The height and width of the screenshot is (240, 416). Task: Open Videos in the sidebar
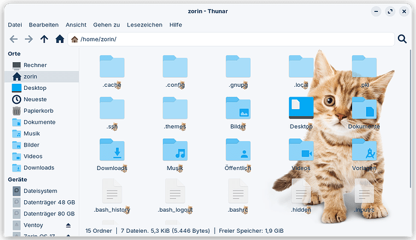42,156
